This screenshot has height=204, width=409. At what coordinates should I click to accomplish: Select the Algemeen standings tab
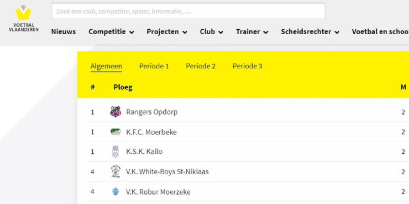(106, 66)
